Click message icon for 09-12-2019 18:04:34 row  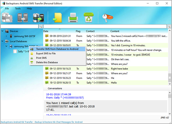pos(47,41)
